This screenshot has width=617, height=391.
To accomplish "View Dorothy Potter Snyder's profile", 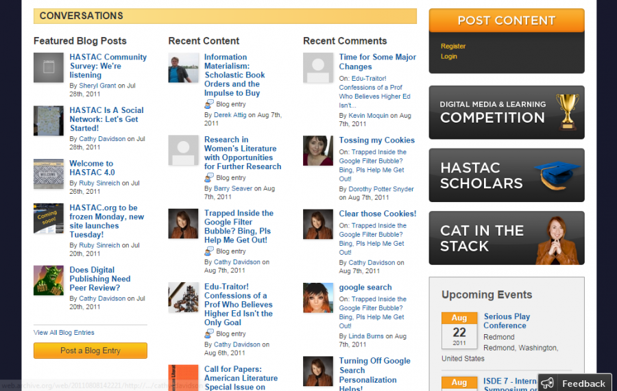I will pos(381,189).
